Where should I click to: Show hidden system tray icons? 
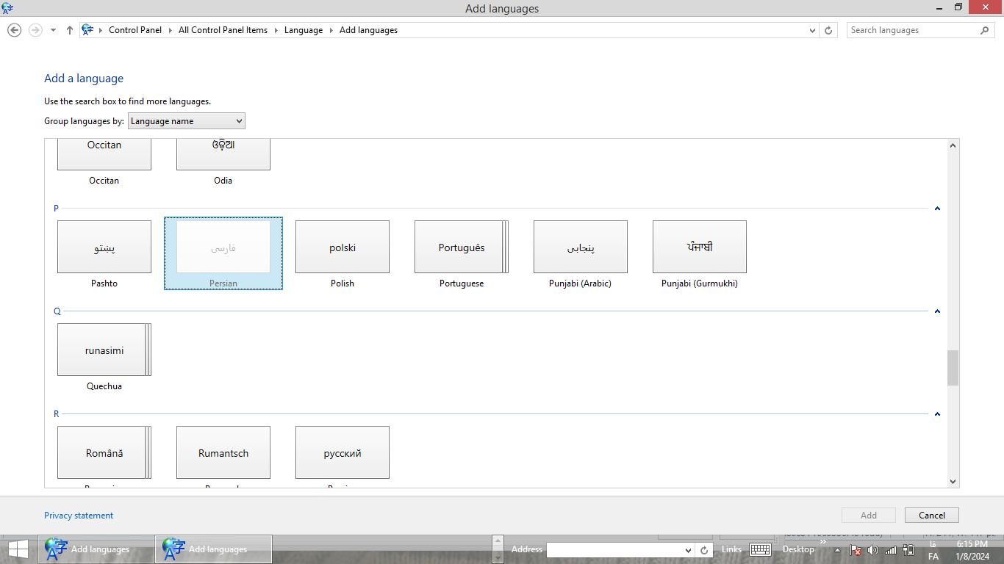tap(837, 550)
